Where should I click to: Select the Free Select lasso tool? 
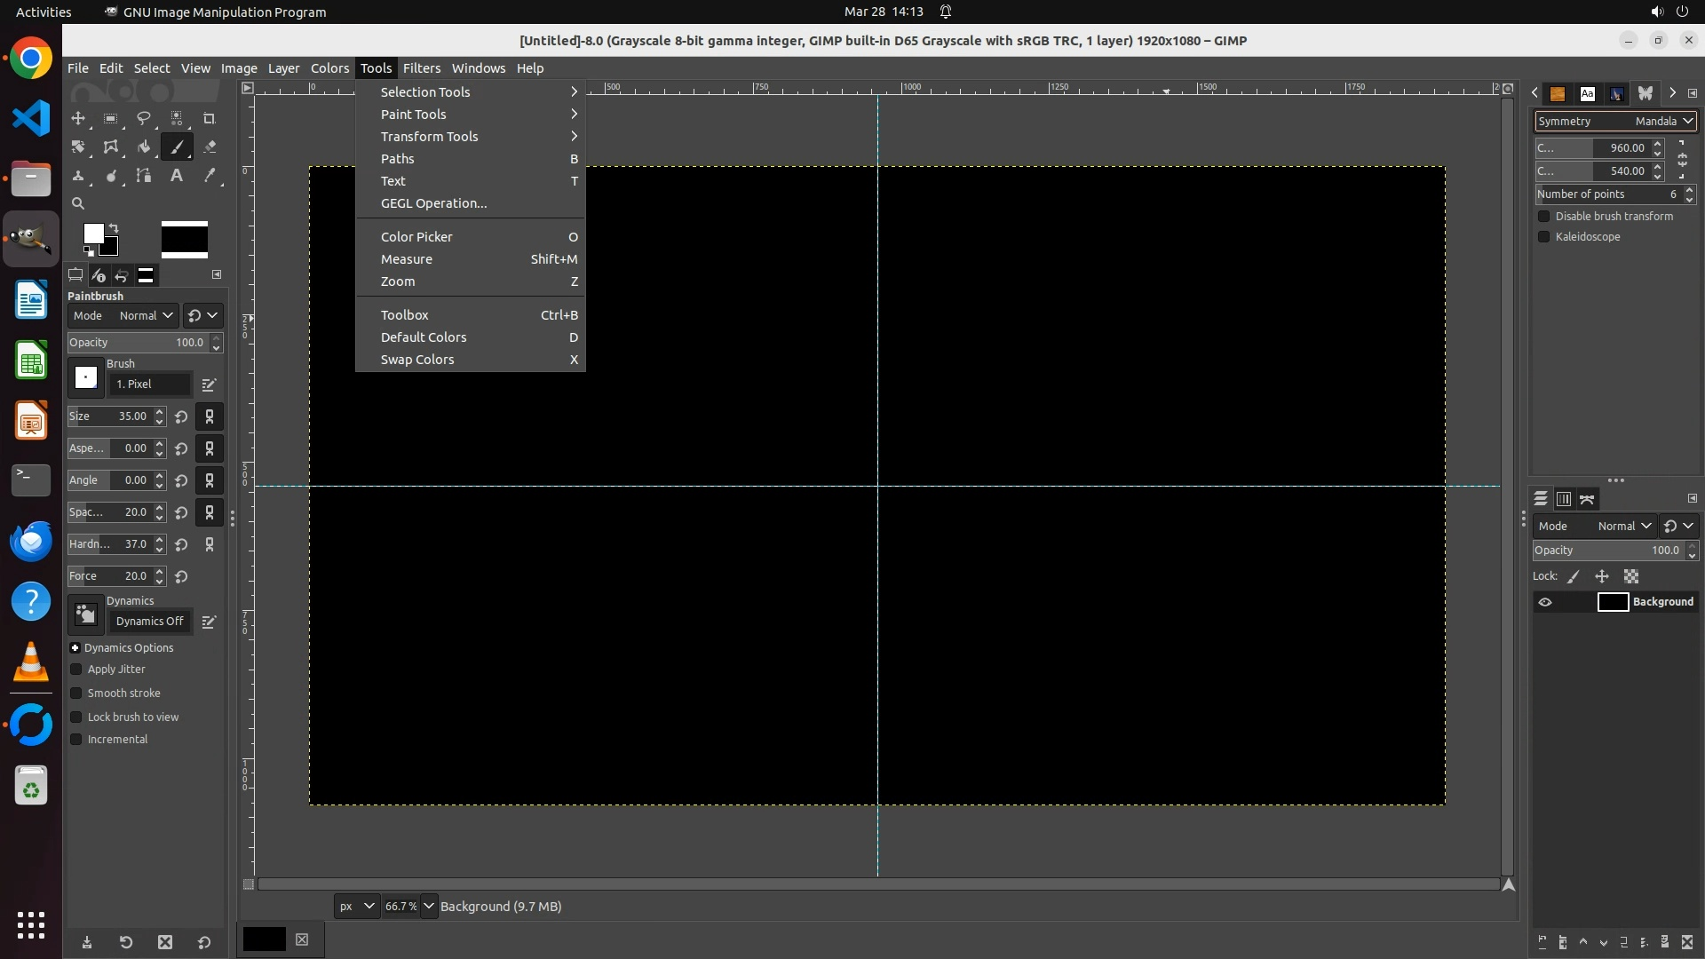143,118
